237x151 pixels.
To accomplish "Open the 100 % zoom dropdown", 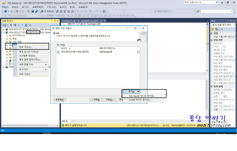I will pos(71,121).
